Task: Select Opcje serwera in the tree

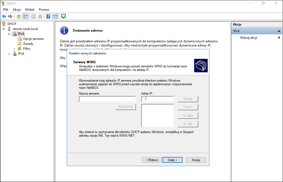Action: pos(33,39)
